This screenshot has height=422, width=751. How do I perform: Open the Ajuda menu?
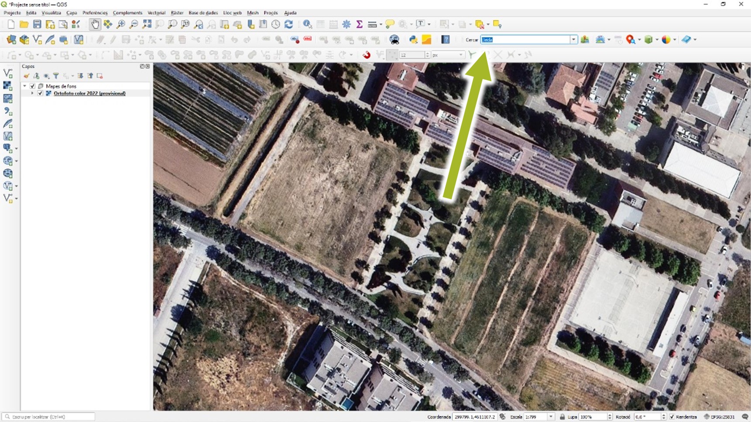point(290,13)
